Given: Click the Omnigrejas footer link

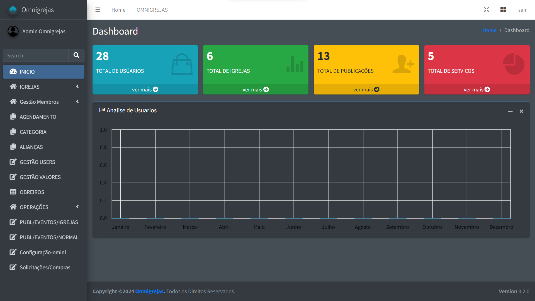Looking at the screenshot, I should coord(150,291).
